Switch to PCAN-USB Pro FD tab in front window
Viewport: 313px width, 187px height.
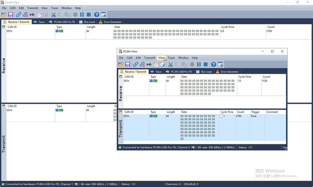(x=179, y=72)
